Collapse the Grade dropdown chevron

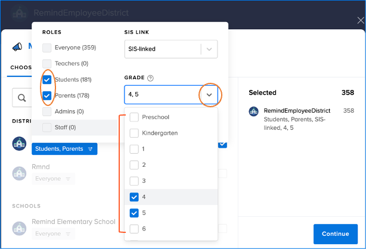[x=209, y=95]
